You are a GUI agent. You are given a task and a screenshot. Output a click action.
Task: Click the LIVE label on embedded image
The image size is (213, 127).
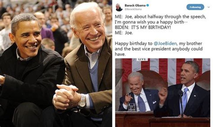[142, 60]
